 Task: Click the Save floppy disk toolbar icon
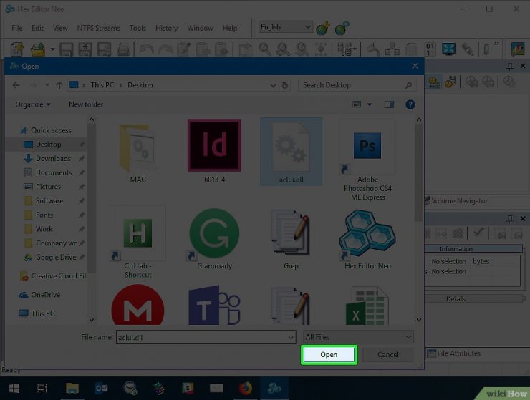[66, 49]
